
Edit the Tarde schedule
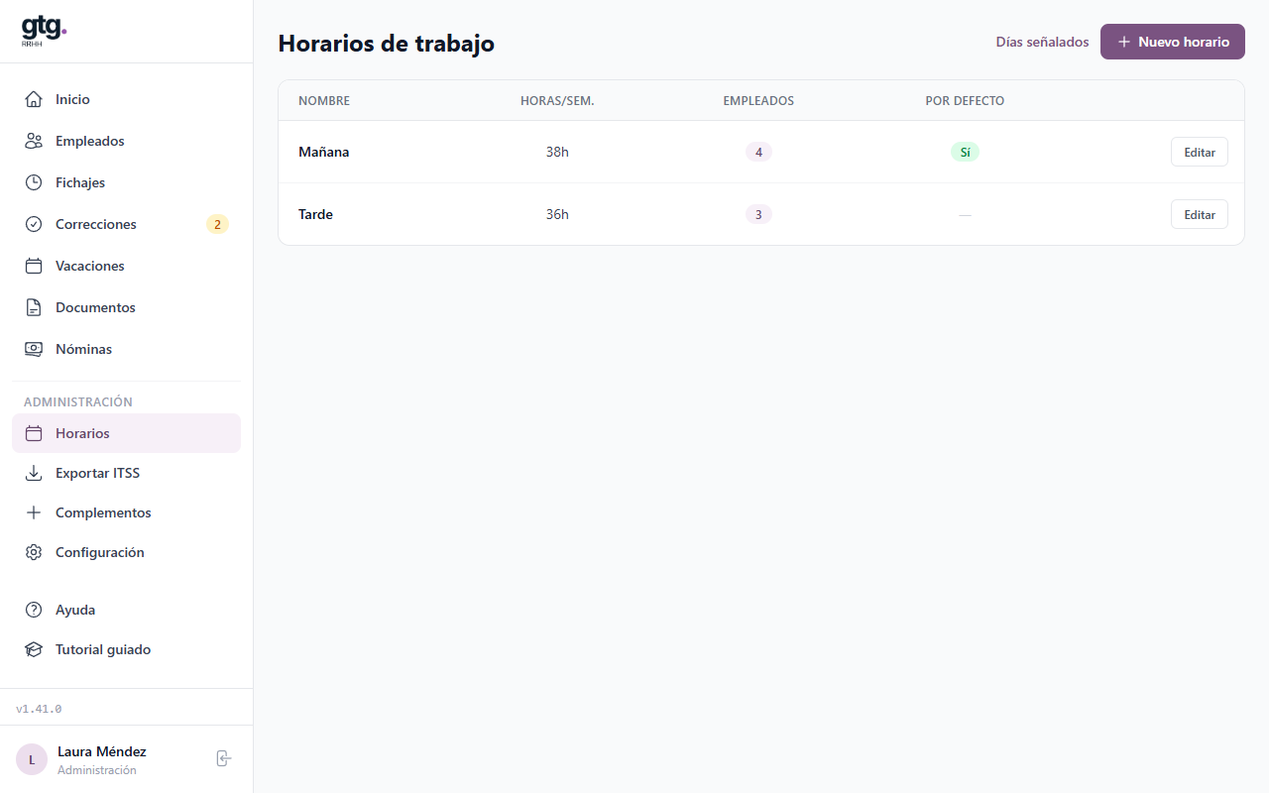click(1200, 214)
